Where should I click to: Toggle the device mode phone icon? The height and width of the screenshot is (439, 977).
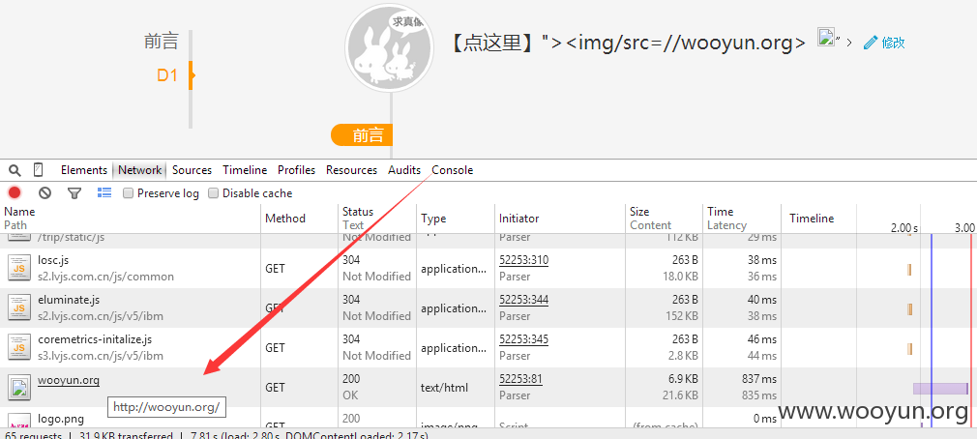38,170
